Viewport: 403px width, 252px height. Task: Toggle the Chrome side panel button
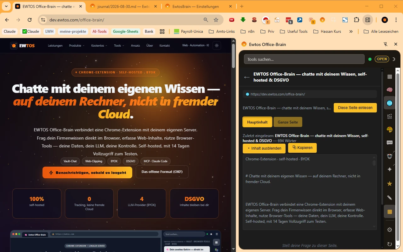coord(367,20)
